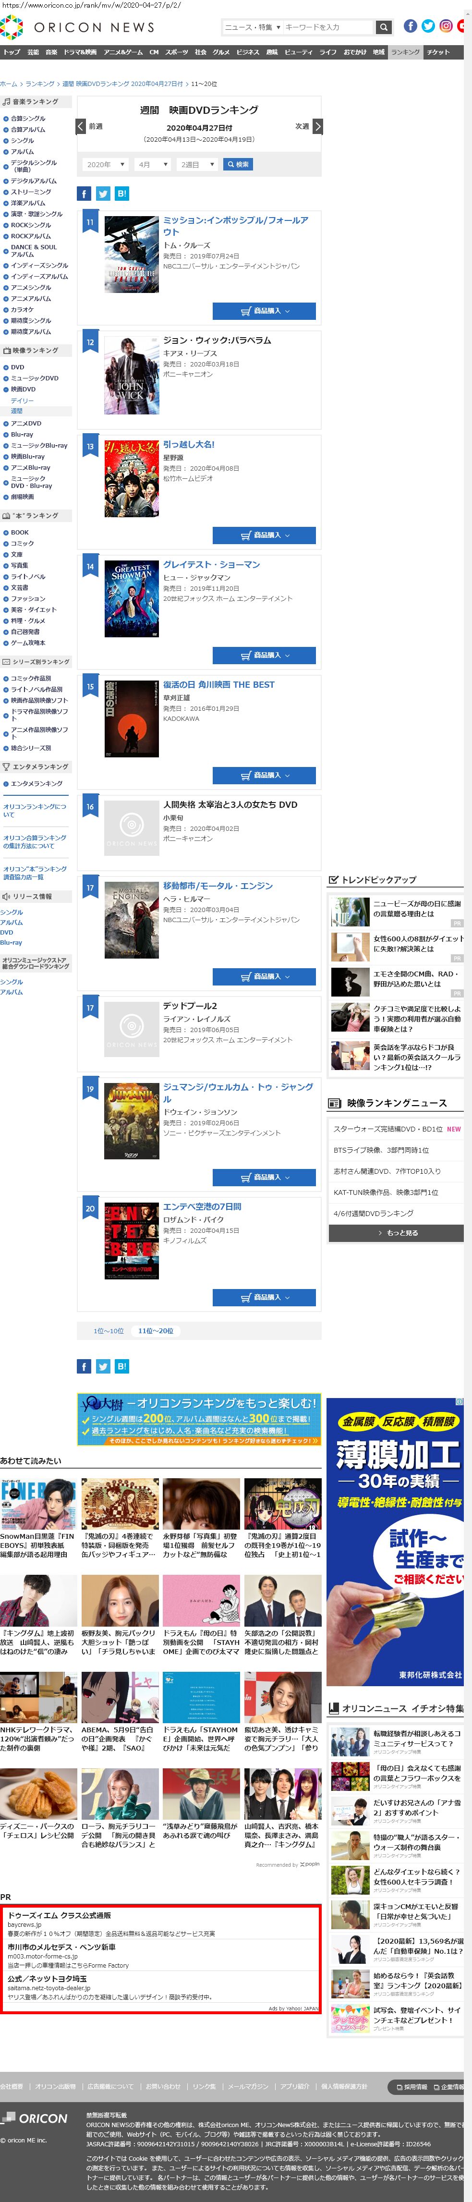Open ジョン・ウィック:パラベラム title link
472x2202 pixels.
click(x=217, y=340)
